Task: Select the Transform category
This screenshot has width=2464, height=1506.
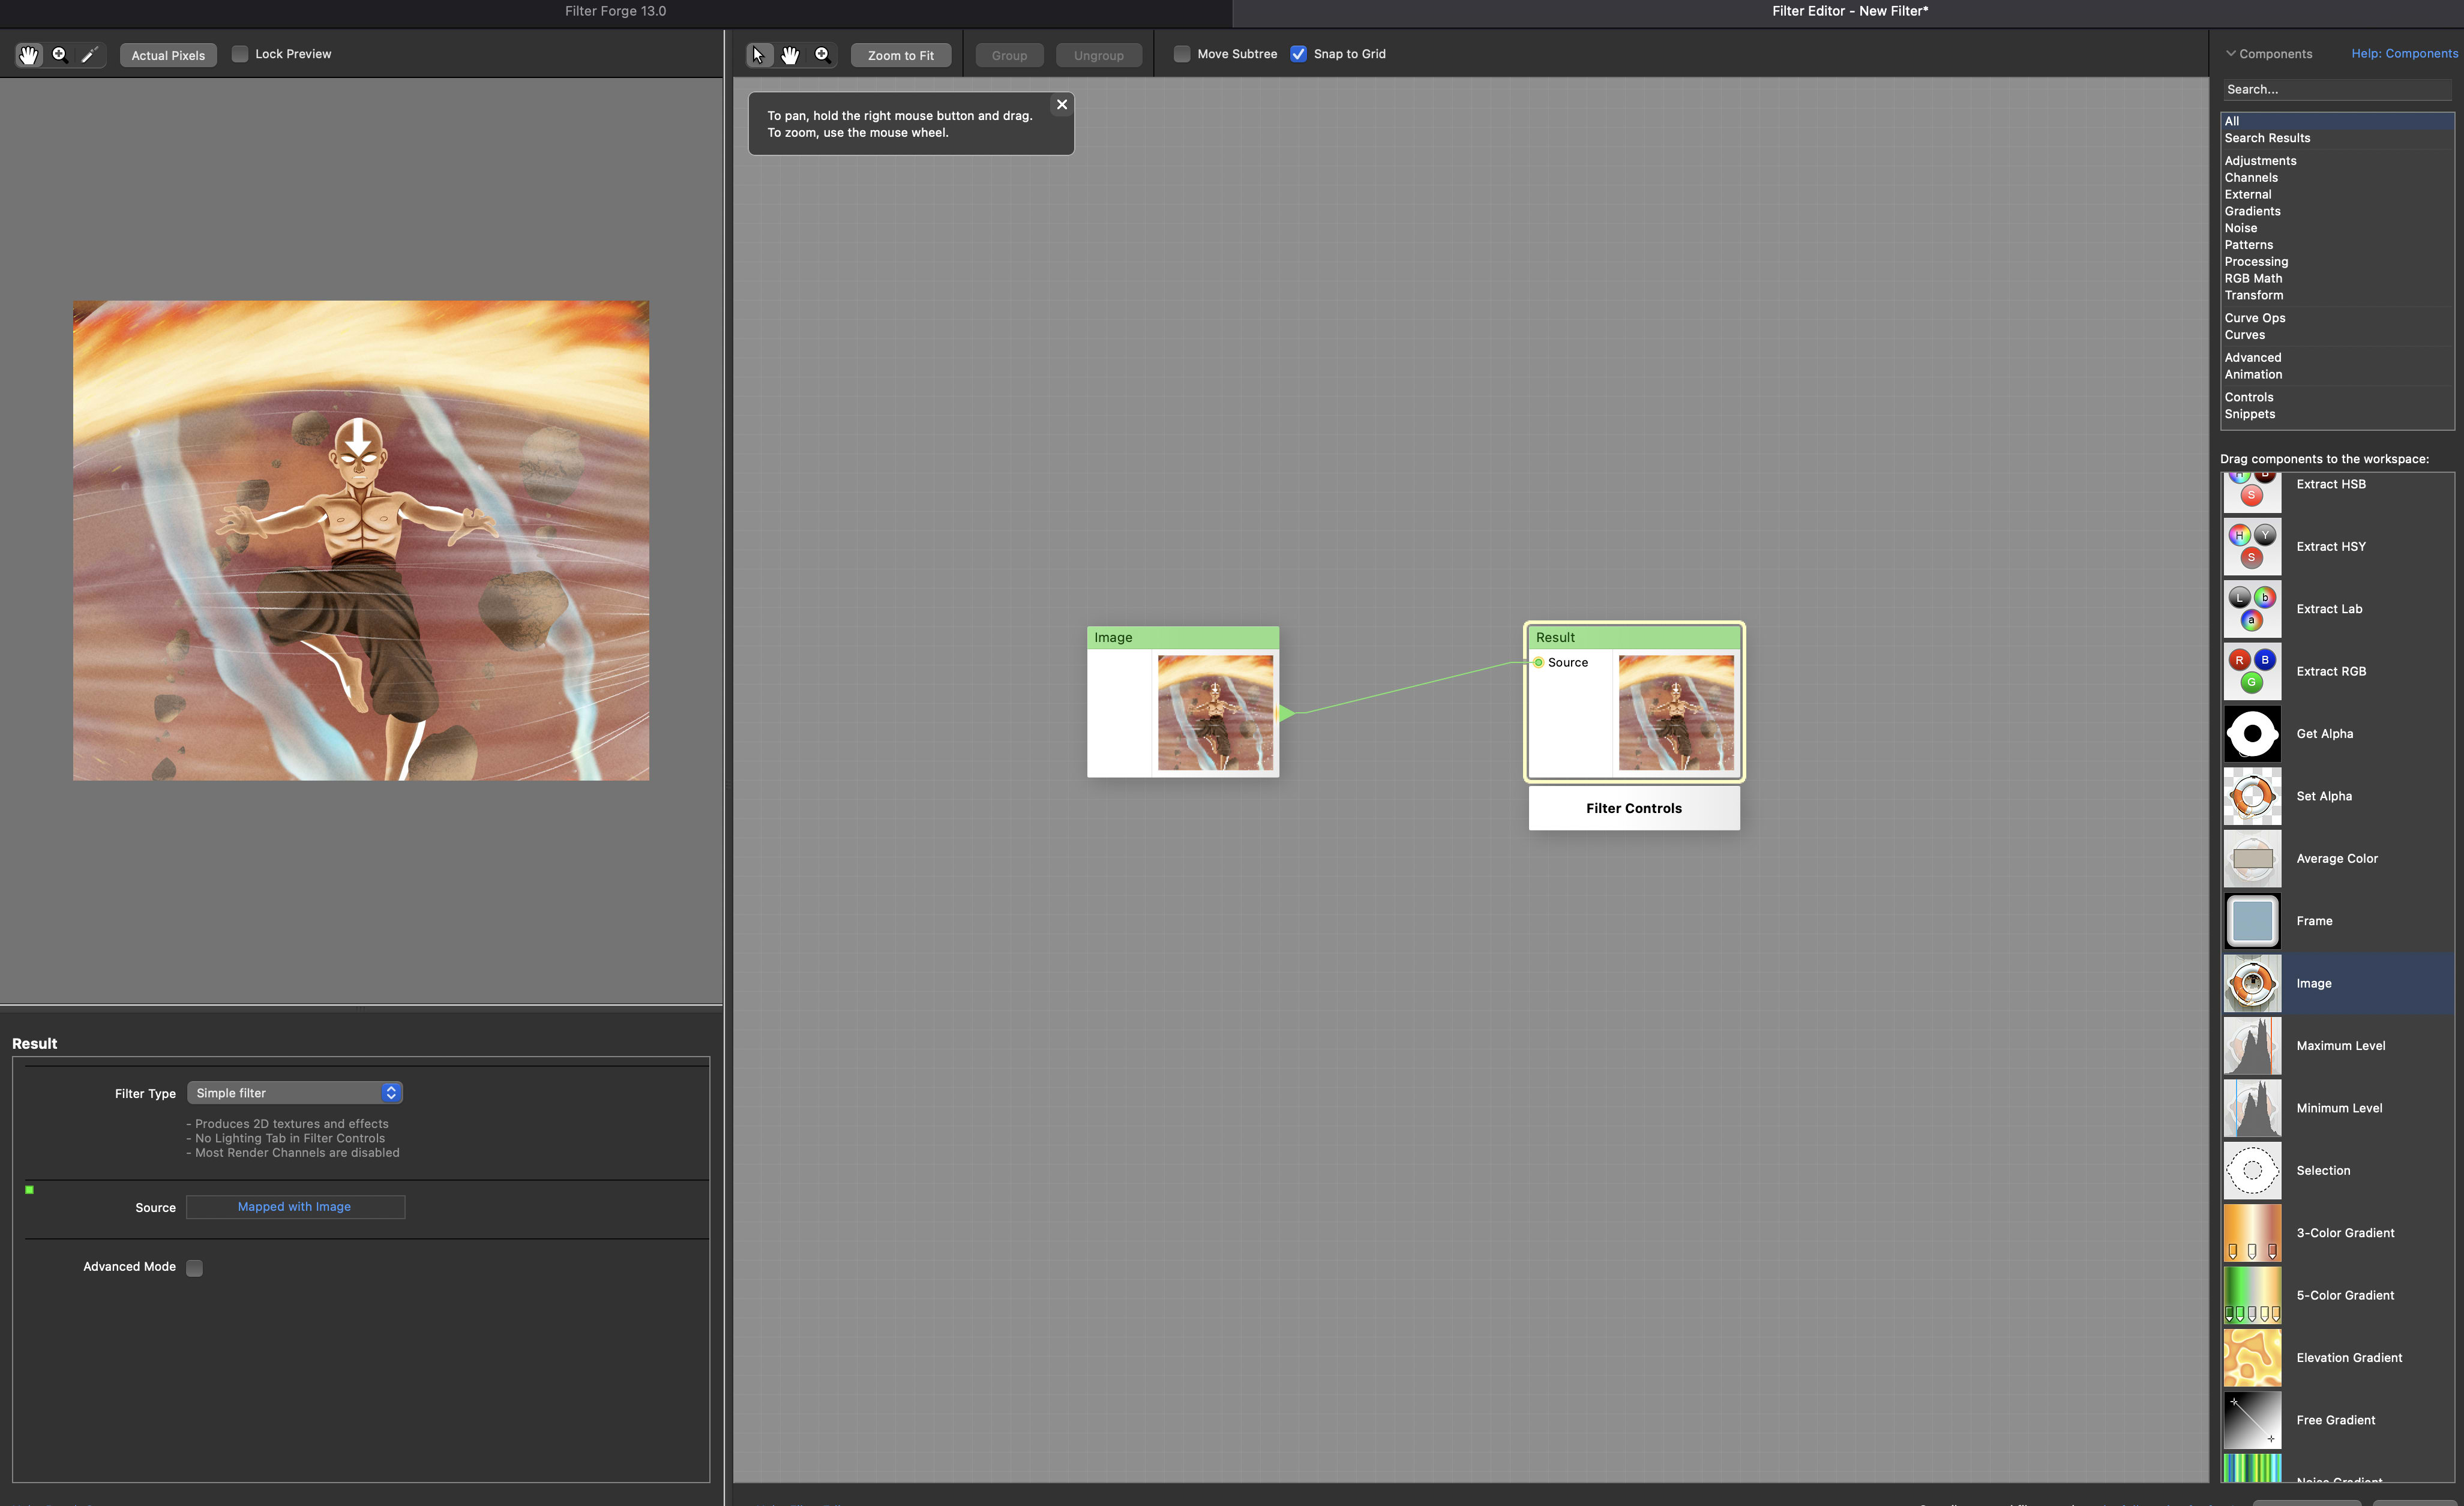Action: tap(2337, 295)
